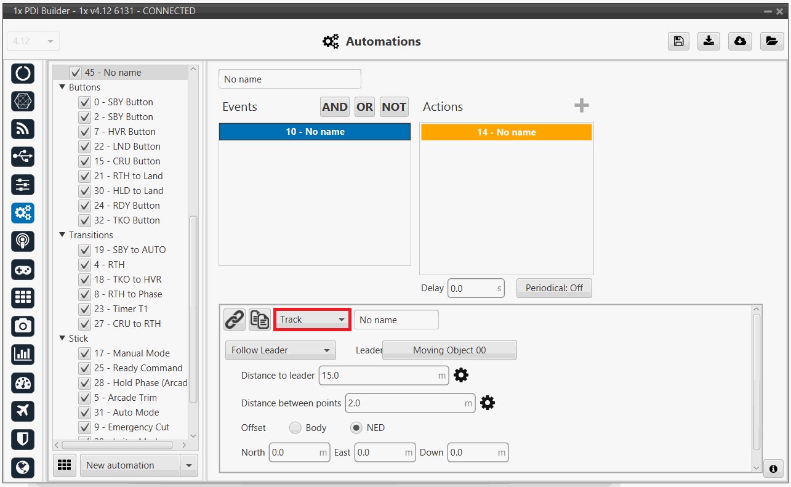
Task: Click the camera icon in sidebar
Action: (x=23, y=326)
